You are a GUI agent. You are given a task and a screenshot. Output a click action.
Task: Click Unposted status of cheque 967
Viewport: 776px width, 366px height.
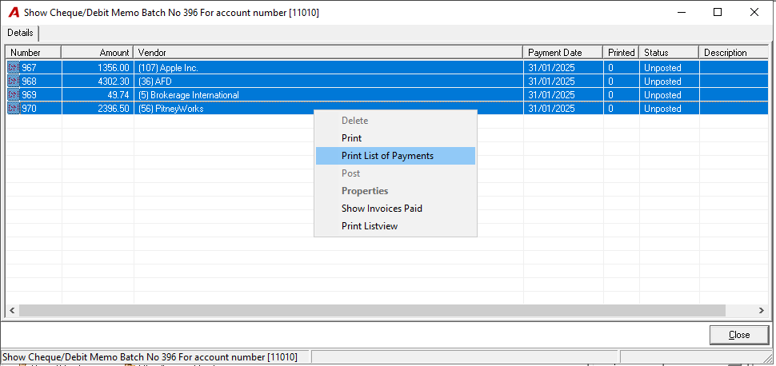(662, 68)
